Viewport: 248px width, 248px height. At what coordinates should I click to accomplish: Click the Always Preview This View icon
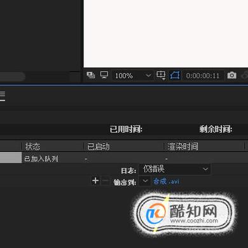coord(91,75)
